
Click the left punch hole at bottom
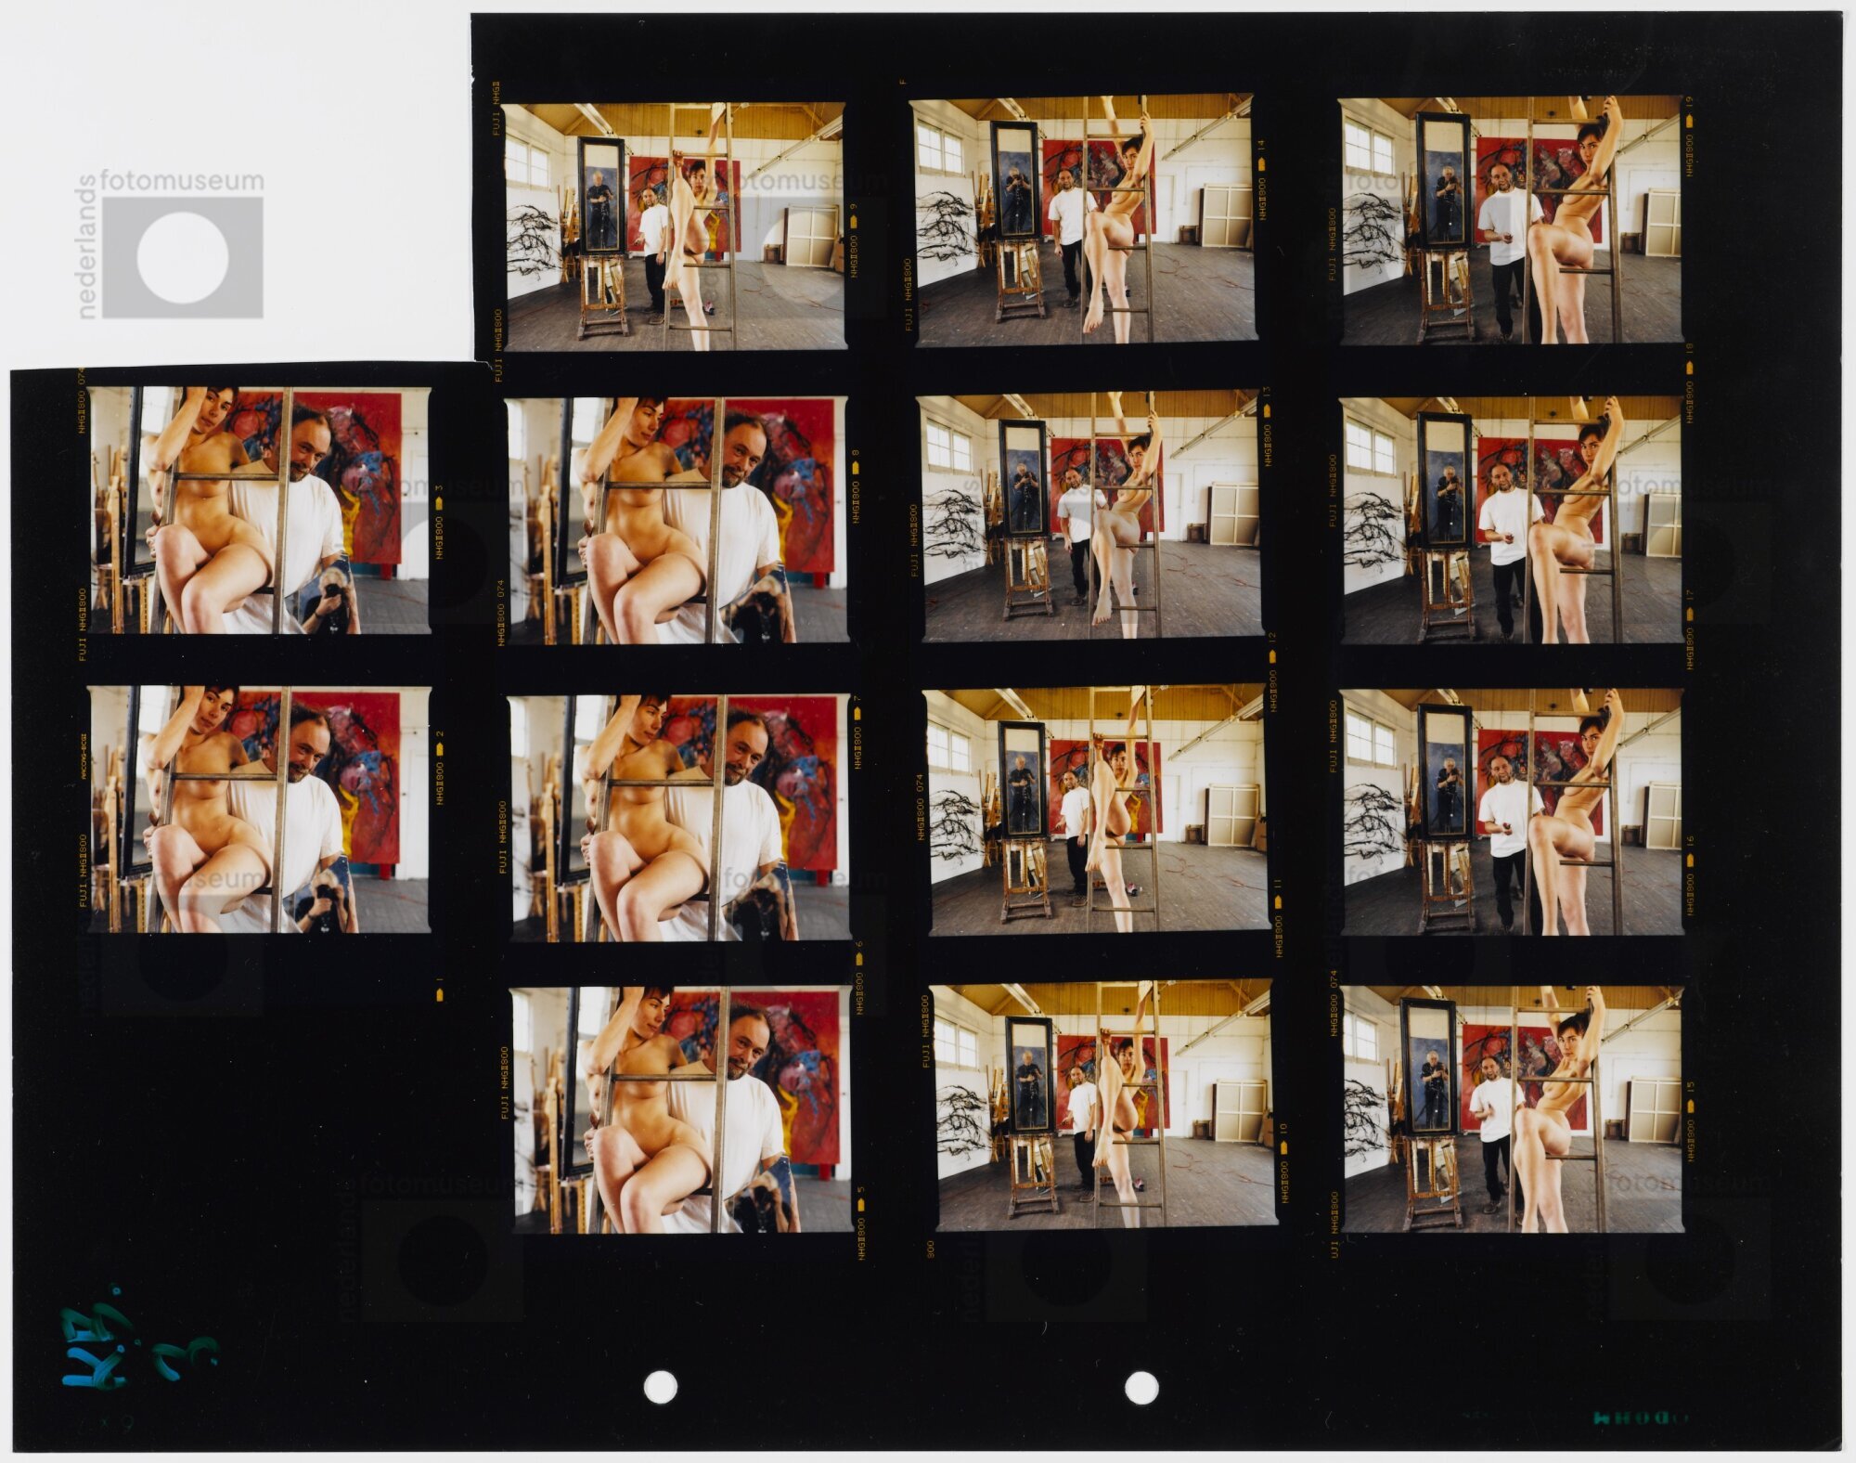coord(660,1388)
